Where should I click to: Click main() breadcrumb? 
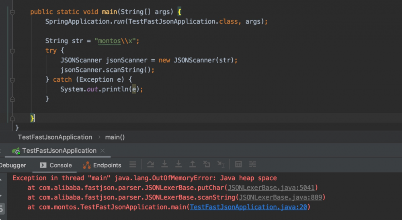(115, 137)
